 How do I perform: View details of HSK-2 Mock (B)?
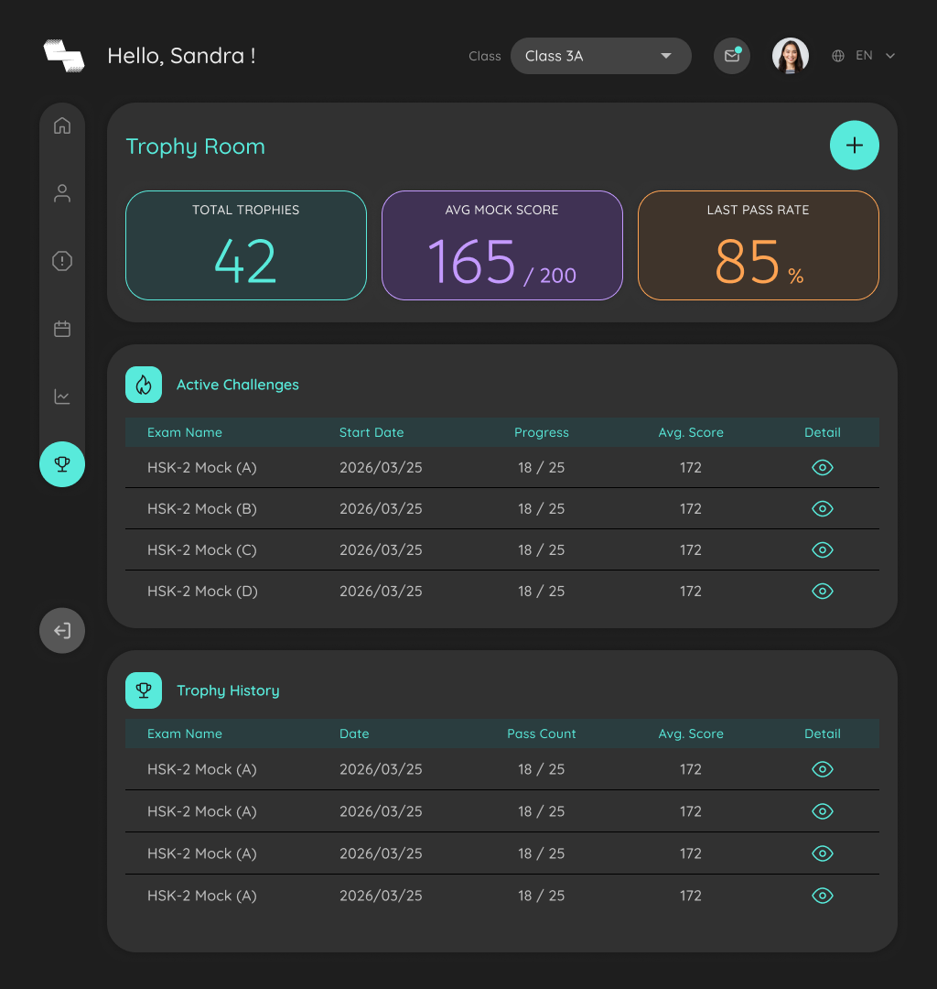823,508
